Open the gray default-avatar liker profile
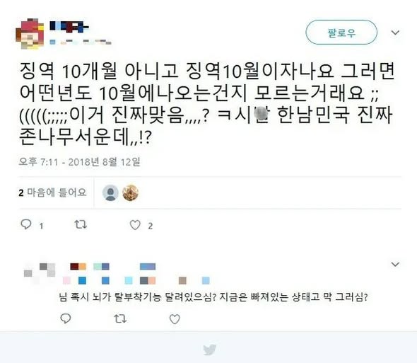The height and width of the screenshot is (363, 417). pyautogui.click(x=110, y=192)
